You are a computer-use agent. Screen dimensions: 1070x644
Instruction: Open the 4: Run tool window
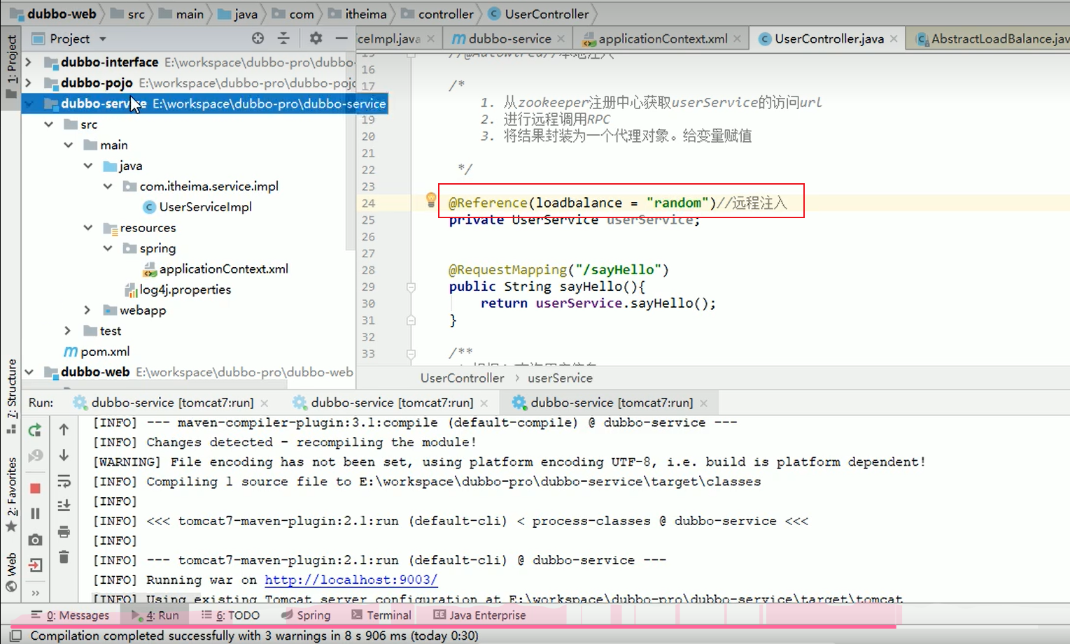click(155, 615)
